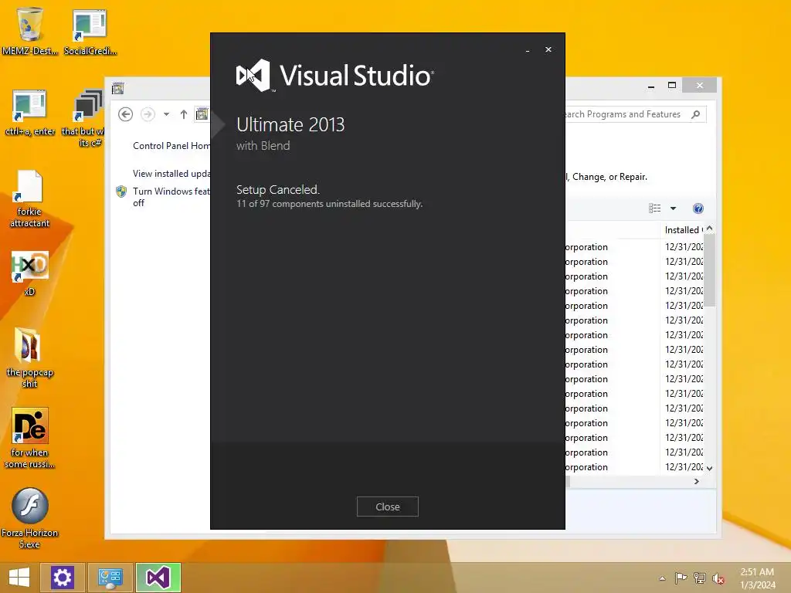Select the 'ctrl+a, enter' desktop shortcut
Image resolution: width=791 pixels, height=593 pixels.
point(30,113)
